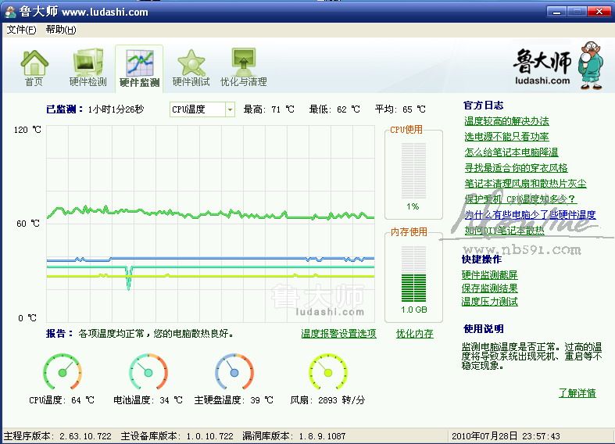The height and width of the screenshot is (444, 615).
Task: Click the 优化与清理 optimize and clean icon
Action: pyautogui.click(x=243, y=62)
